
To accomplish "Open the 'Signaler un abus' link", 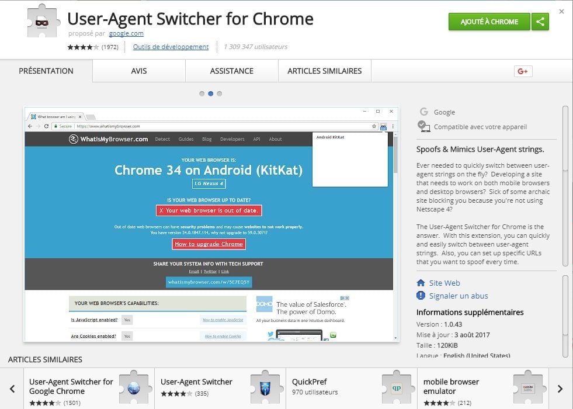I will (459, 296).
